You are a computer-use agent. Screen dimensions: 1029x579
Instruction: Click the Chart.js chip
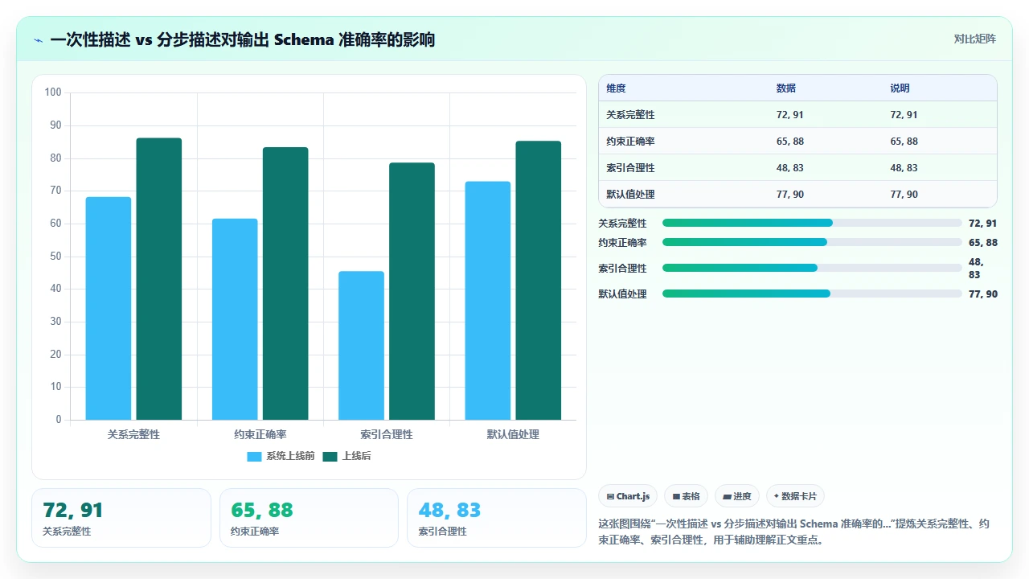(628, 496)
